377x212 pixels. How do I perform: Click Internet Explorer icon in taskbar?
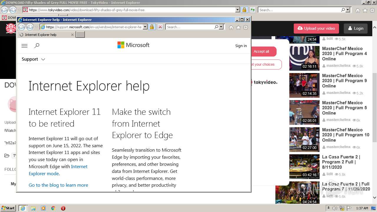[23, 208]
